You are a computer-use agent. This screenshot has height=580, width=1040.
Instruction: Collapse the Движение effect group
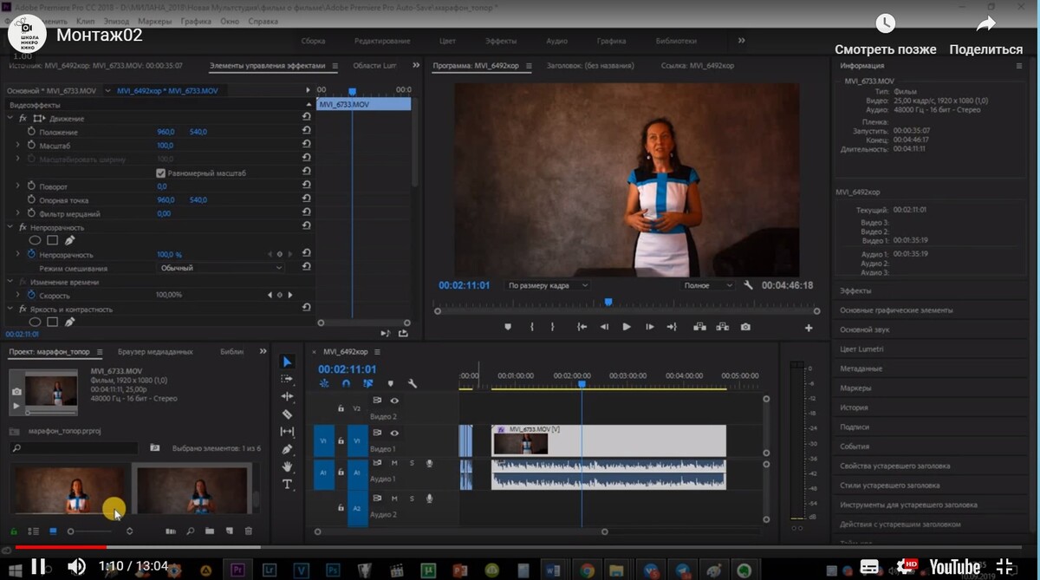point(10,118)
